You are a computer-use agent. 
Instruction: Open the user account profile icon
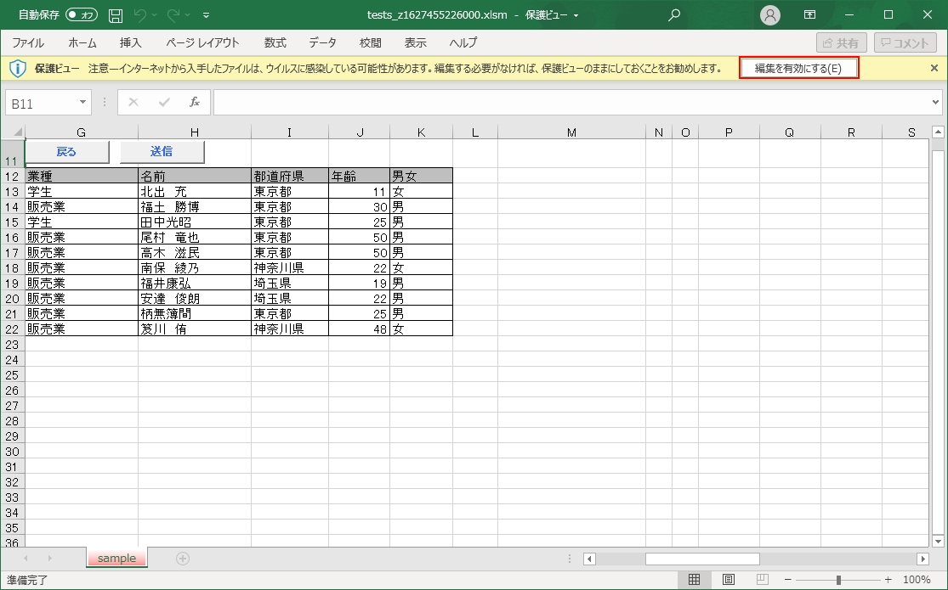pyautogui.click(x=769, y=15)
